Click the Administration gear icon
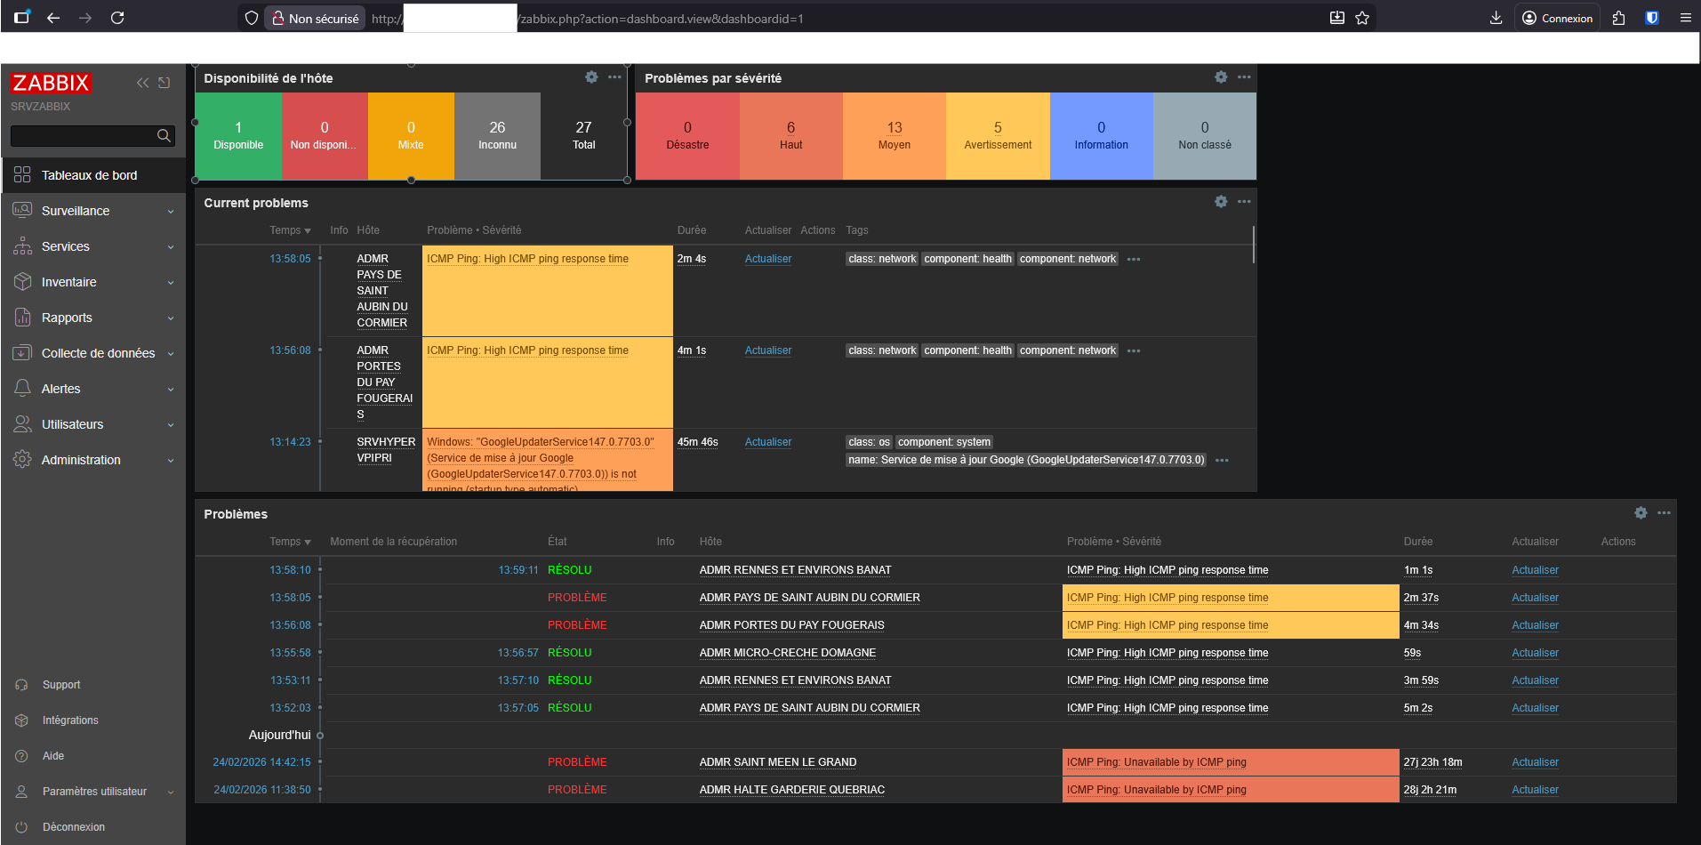This screenshot has width=1701, height=845. tap(22, 459)
